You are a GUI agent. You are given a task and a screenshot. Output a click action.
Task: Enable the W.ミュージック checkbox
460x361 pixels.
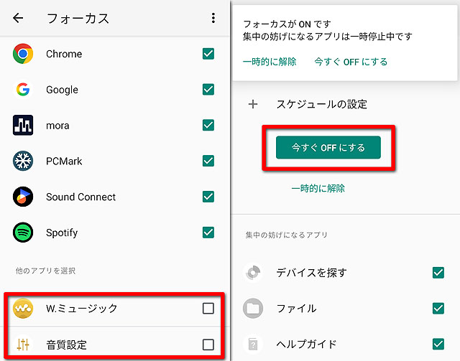click(208, 309)
